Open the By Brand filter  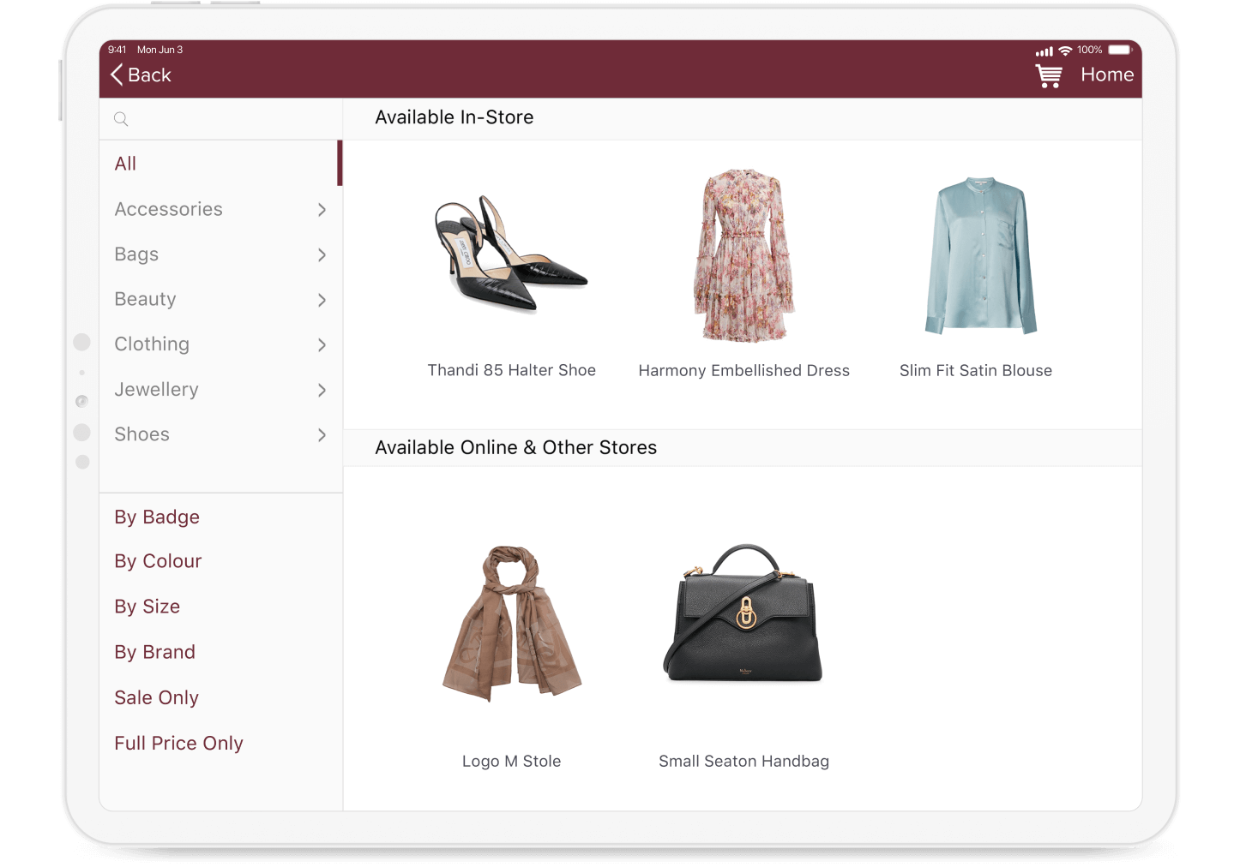click(154, 651)
